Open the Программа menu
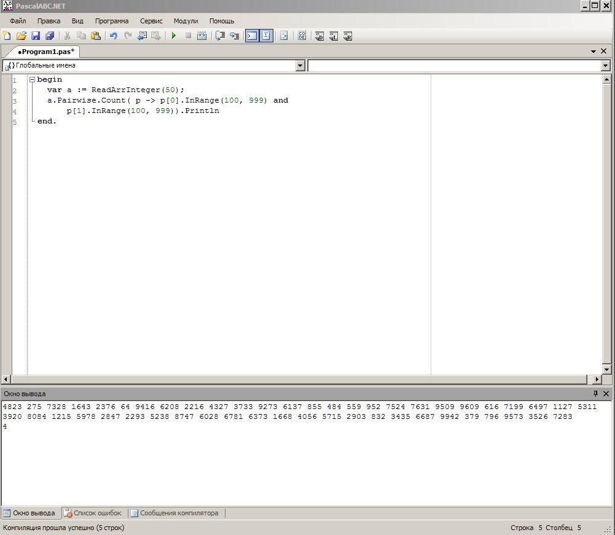The width and height of the screenshot is (615, 535). click(112, 21)
